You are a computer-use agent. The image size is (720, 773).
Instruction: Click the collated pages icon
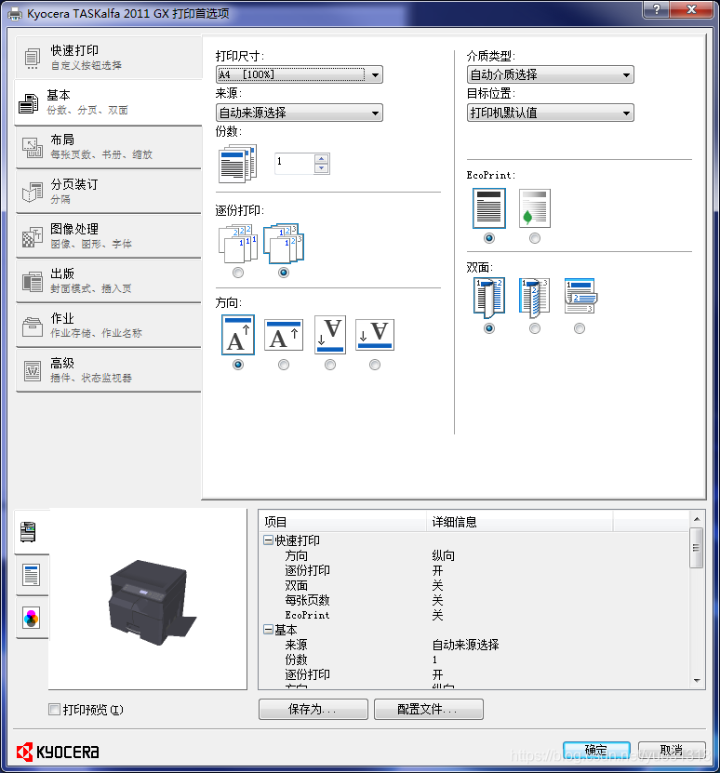284,244
